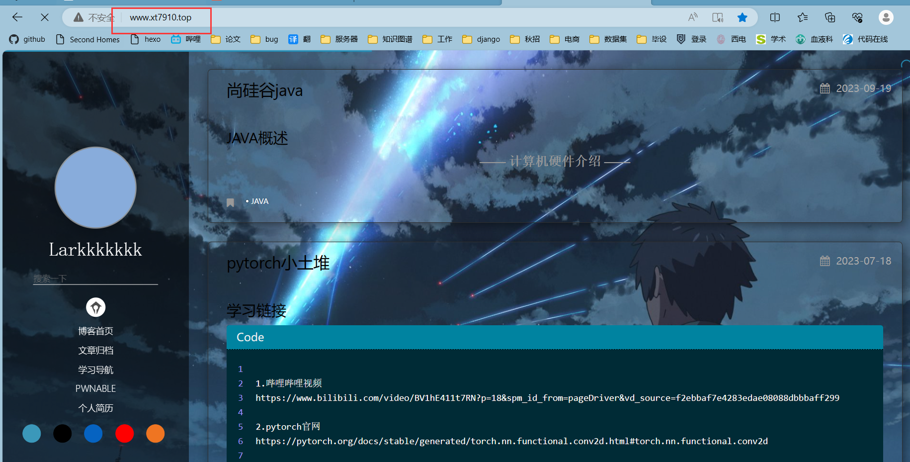Click the pytorch.org docs URL in code block
The image size is (910, 462).
511,441
